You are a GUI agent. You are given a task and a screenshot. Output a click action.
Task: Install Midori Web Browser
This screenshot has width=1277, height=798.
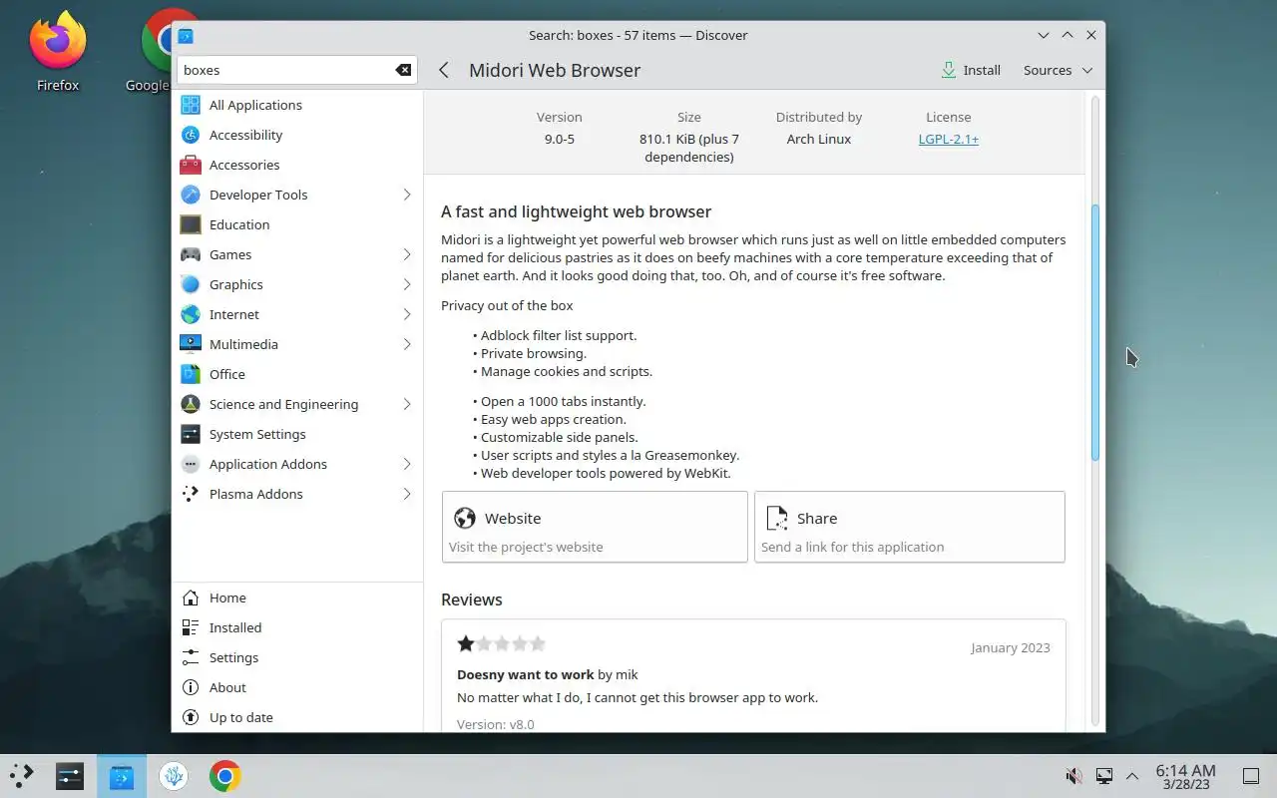(x=971, y=70)
